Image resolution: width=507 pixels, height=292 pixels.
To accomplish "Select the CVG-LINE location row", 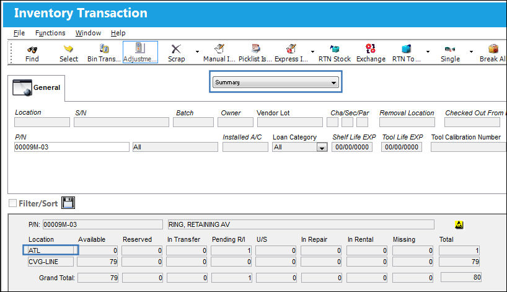I will (x=51, y=262).
